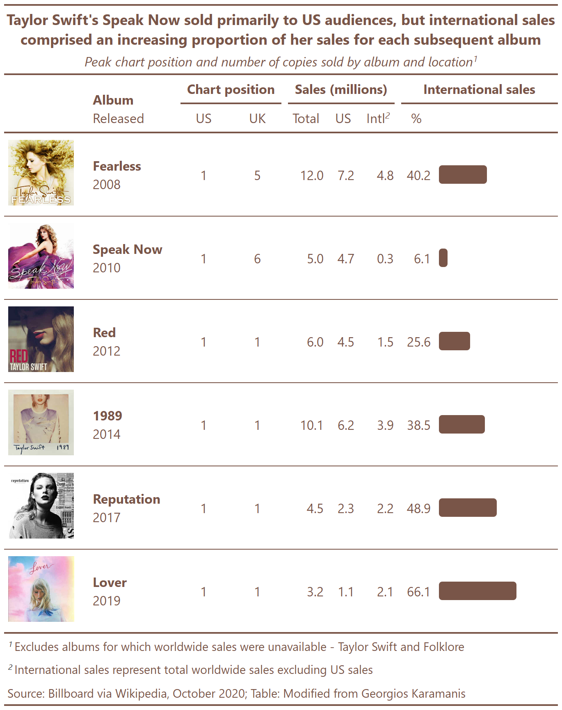This screenshot has height=710, width=562.
Task: Click the "International sales" column header
Action: [x=479, y=89]
